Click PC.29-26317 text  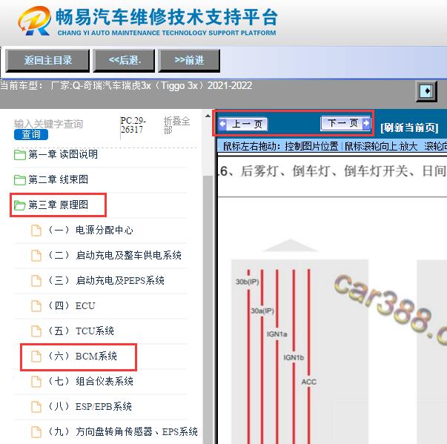pyautogui.click(x=133, y=125)
